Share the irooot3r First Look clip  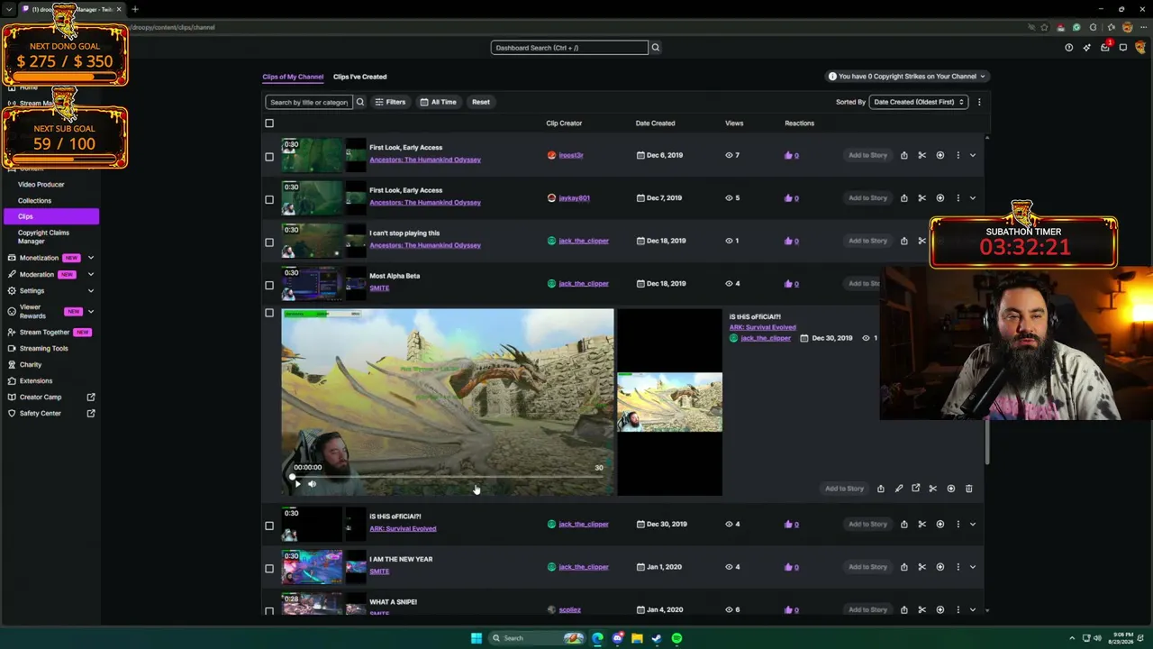tap(903, 155)
